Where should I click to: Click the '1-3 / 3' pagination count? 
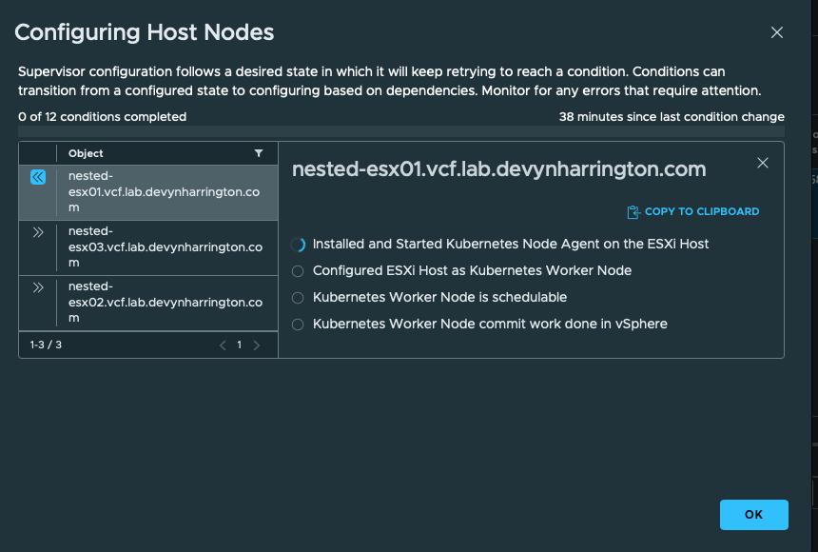46,345
